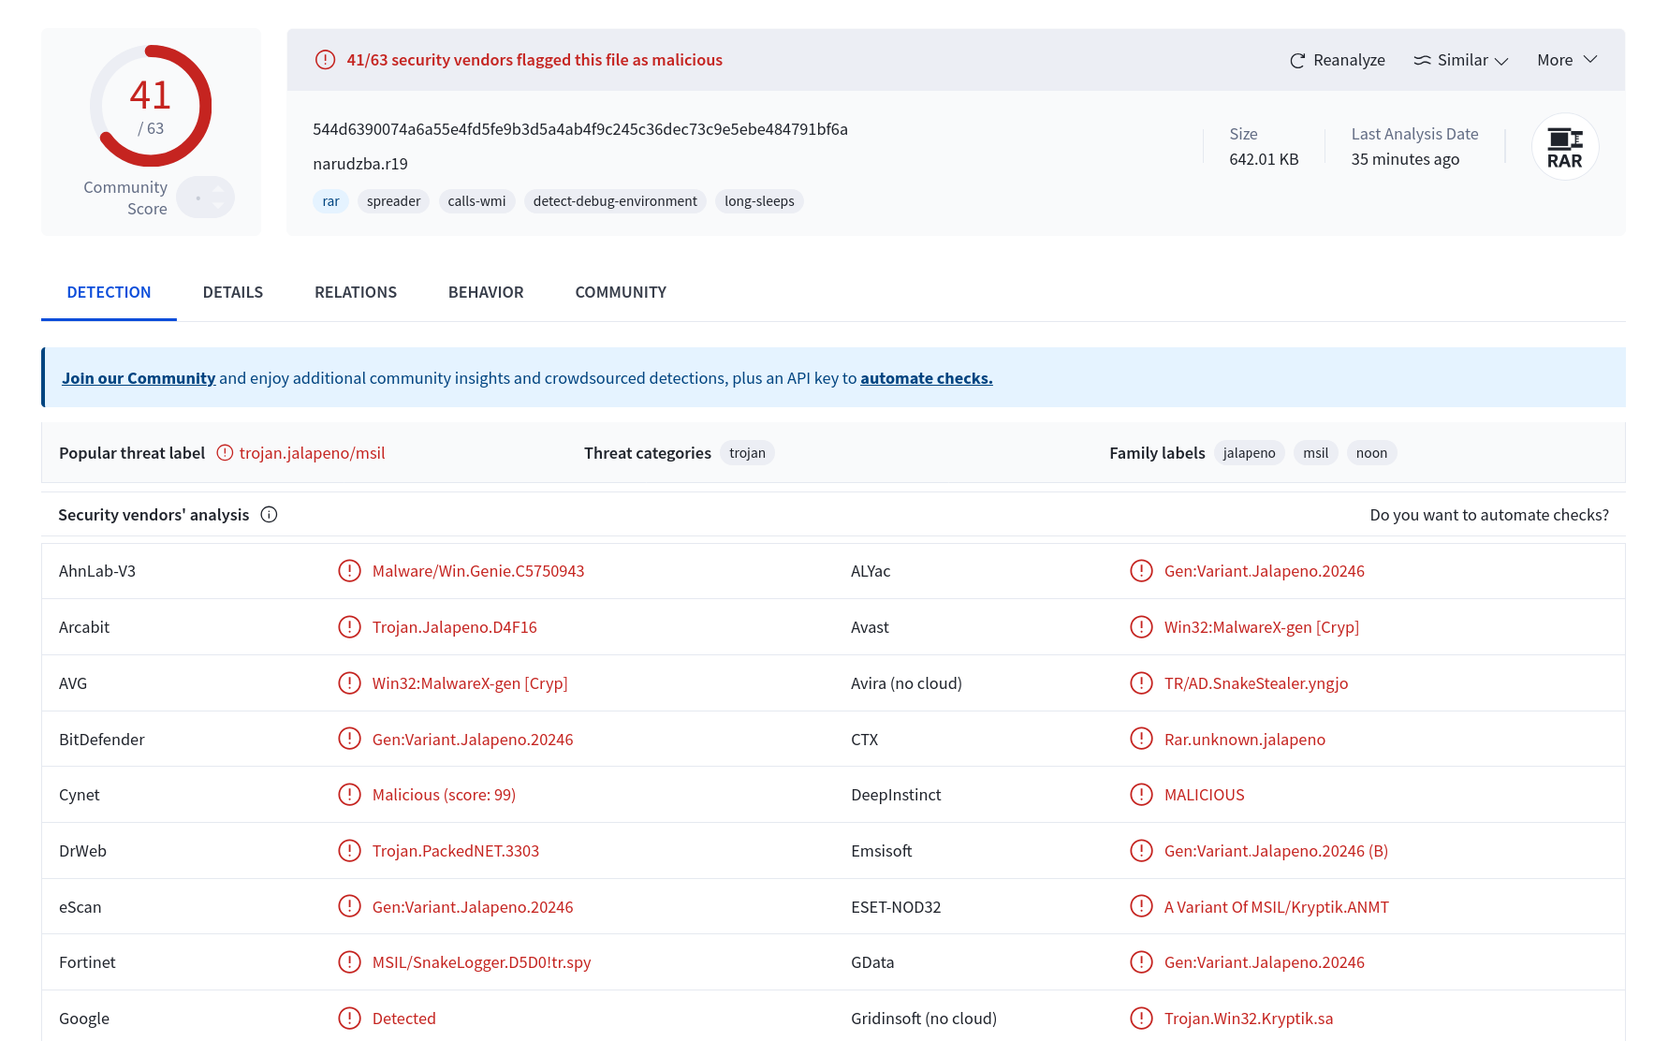Viewport: 1654px width, 1041px height.
Task: Open the DETAILS tab
Action: click(233, 292)
